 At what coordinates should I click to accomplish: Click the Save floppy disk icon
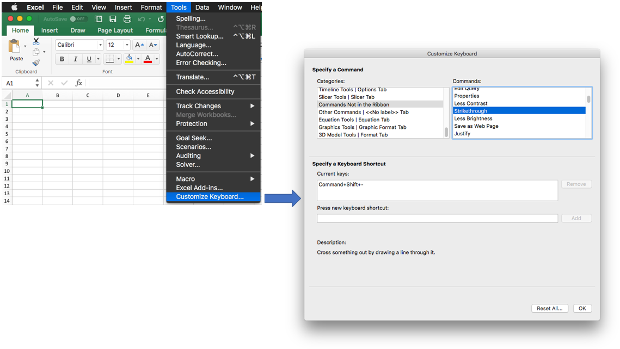pyautogui.click(x=113, y=19)
